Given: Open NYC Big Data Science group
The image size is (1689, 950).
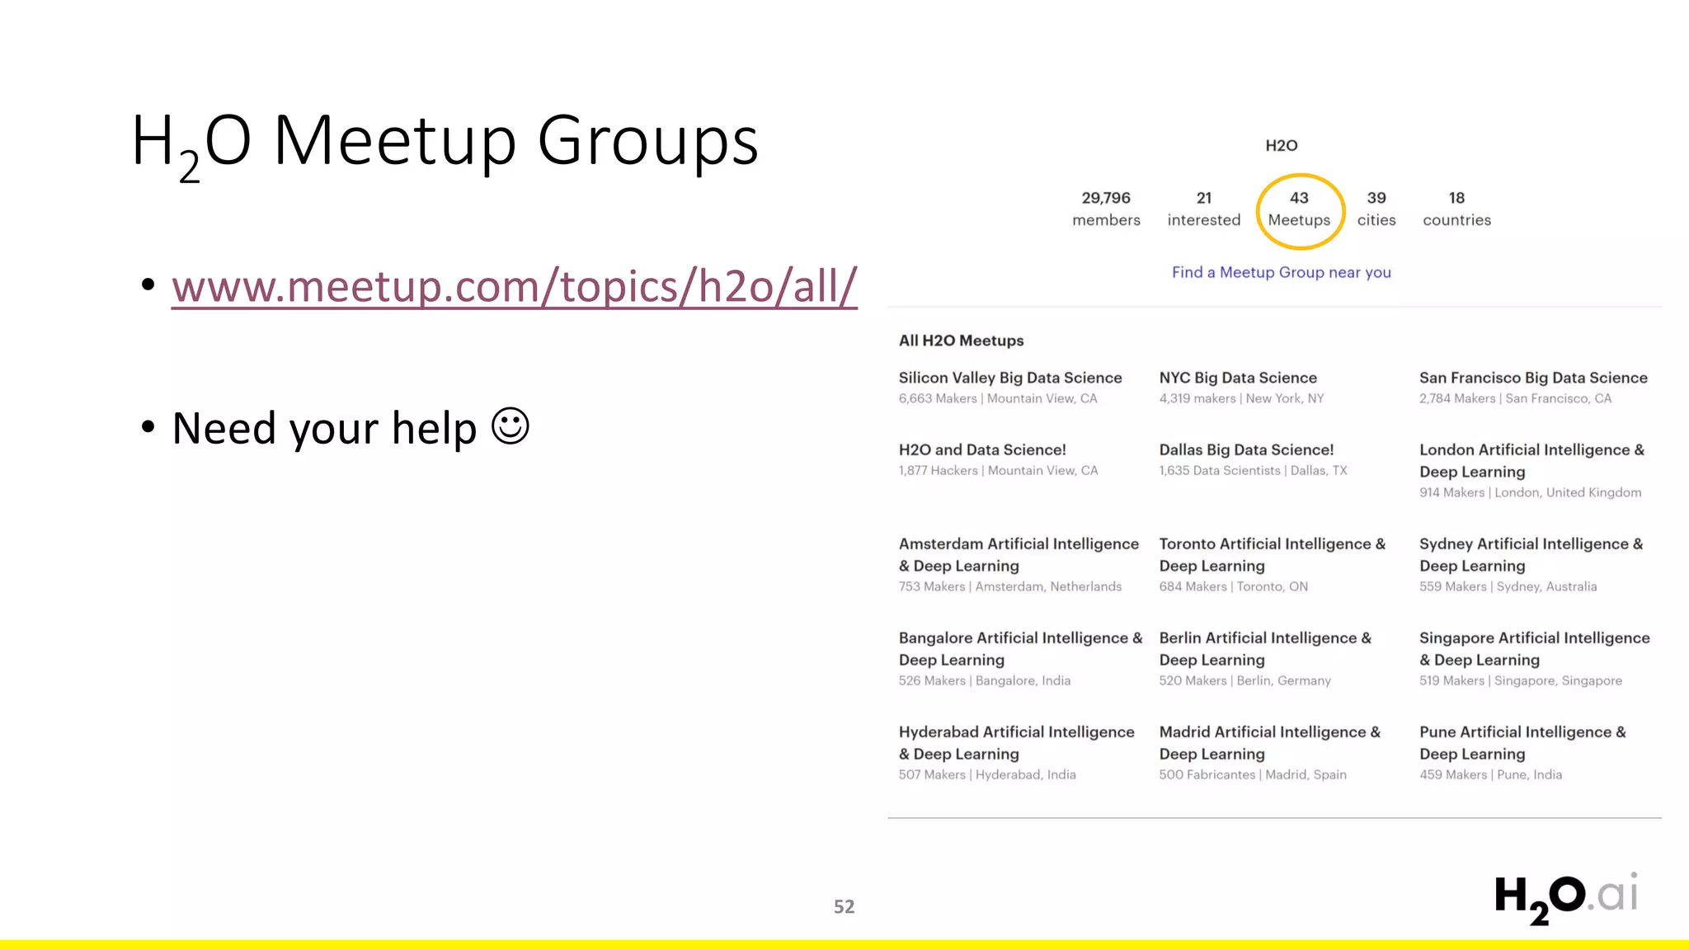Looking at the screenshot, I should click(1238, 378).
